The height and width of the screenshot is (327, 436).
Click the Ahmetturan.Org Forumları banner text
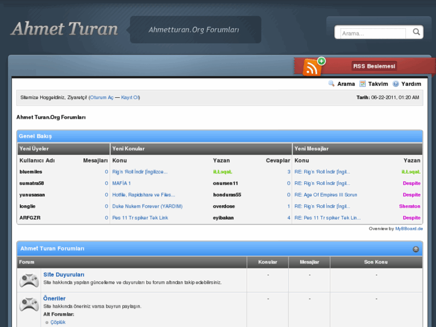pos(194,30)
